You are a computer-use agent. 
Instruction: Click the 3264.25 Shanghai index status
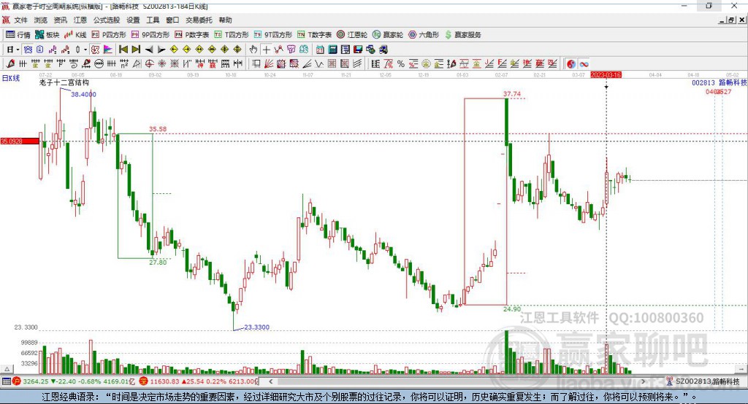pos(36,381)
